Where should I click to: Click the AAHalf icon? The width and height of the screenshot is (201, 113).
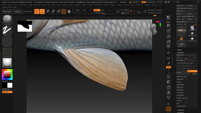click(x=168, y=42)
